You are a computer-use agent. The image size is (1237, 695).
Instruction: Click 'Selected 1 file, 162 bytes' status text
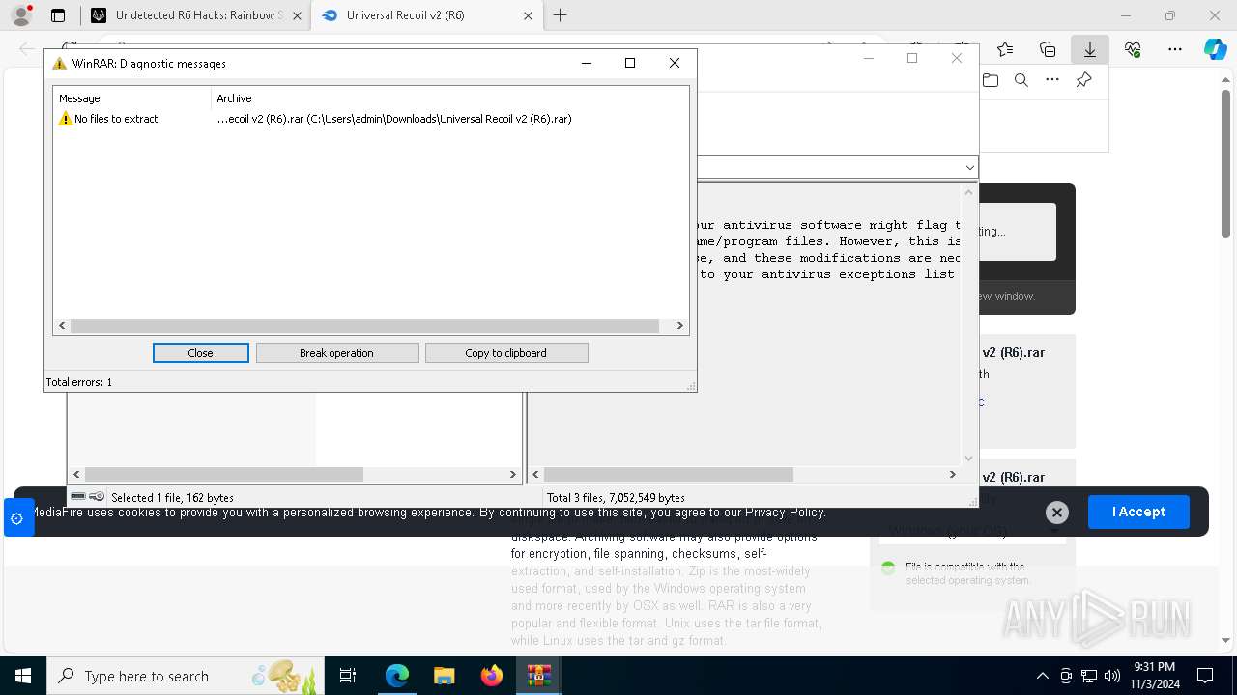point(172,498)
